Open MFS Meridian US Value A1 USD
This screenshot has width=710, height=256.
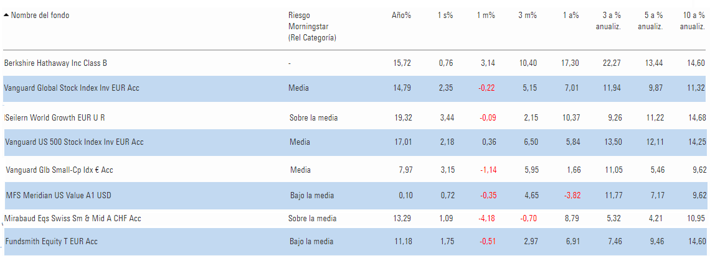pos(59,196)
